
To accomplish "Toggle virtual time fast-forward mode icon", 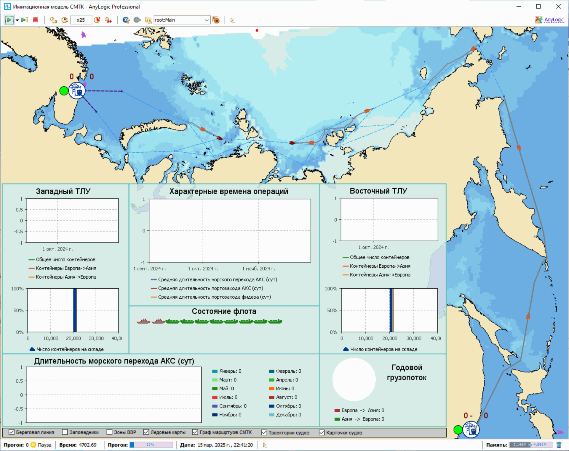I will 108,20.
